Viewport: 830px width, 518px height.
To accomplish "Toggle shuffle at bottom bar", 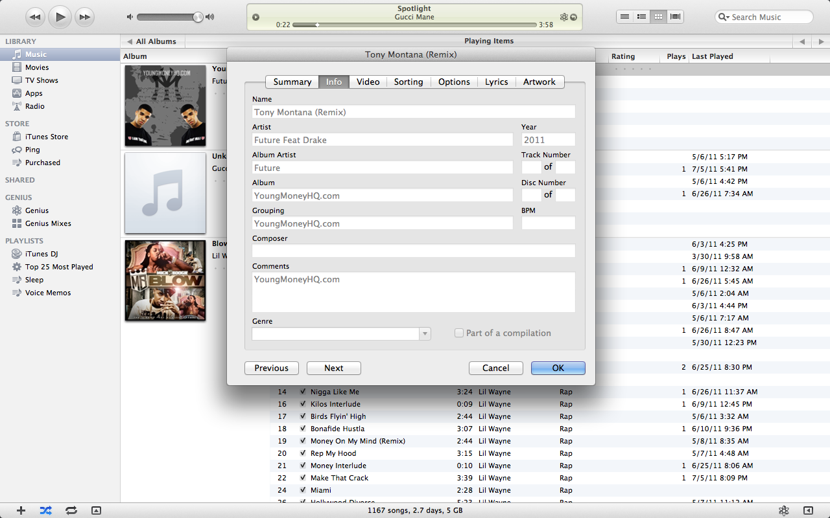I will (45, 510).
